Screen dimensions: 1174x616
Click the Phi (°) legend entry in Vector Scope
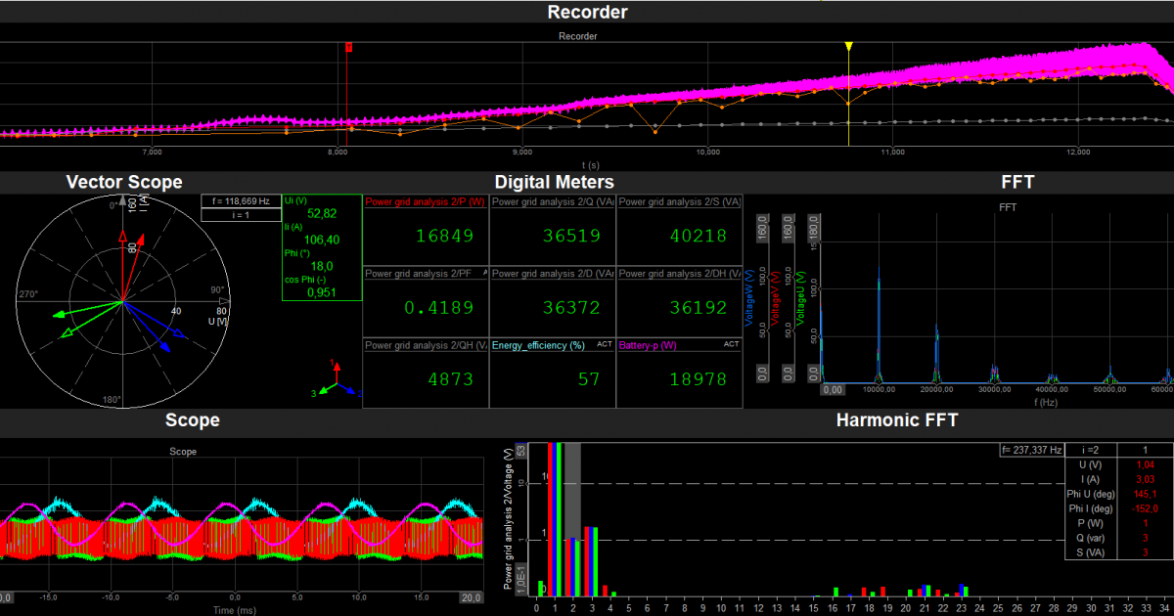point(296,252)
